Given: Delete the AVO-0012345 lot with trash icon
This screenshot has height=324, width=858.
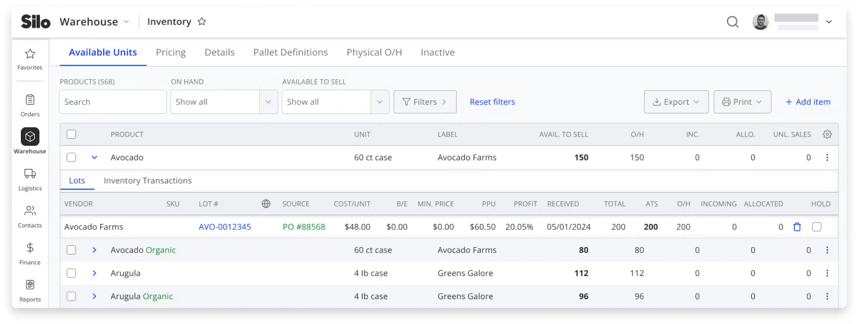Looking at the screenshot, I should coord(797,227).
